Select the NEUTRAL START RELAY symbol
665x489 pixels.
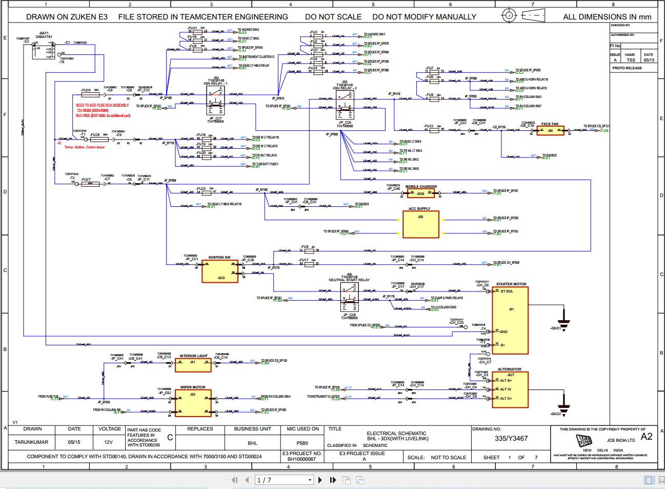point(350,298)
